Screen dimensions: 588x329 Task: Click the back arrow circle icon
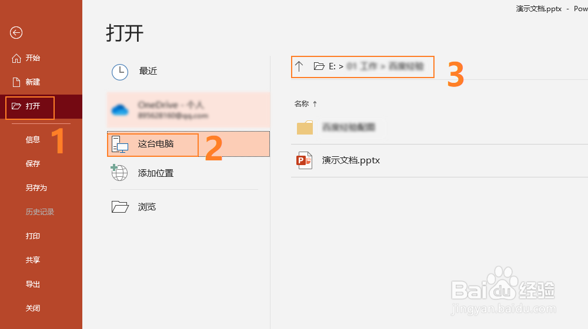click(16, 32)
